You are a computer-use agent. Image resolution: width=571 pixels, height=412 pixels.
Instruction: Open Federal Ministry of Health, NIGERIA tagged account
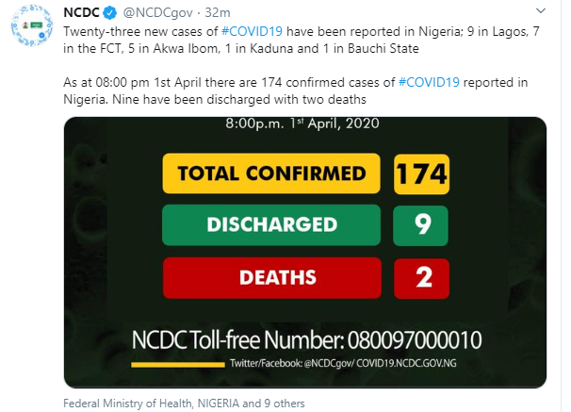point(151,404)
